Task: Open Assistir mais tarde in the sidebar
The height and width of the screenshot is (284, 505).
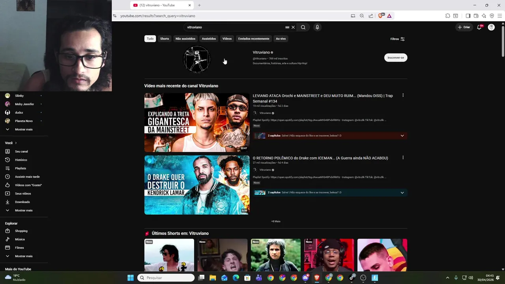Action: [24, 177]
